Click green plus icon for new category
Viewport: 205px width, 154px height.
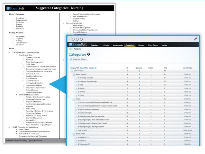[x=71, y=59]
